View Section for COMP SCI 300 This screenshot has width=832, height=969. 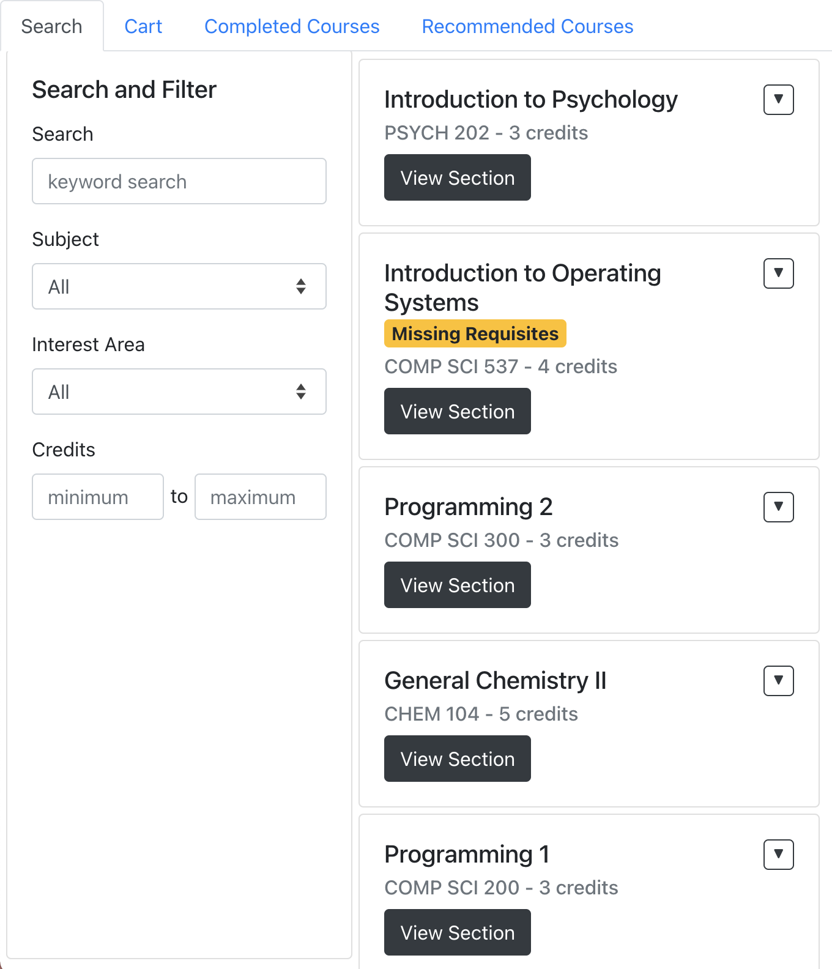pos(457,585)
